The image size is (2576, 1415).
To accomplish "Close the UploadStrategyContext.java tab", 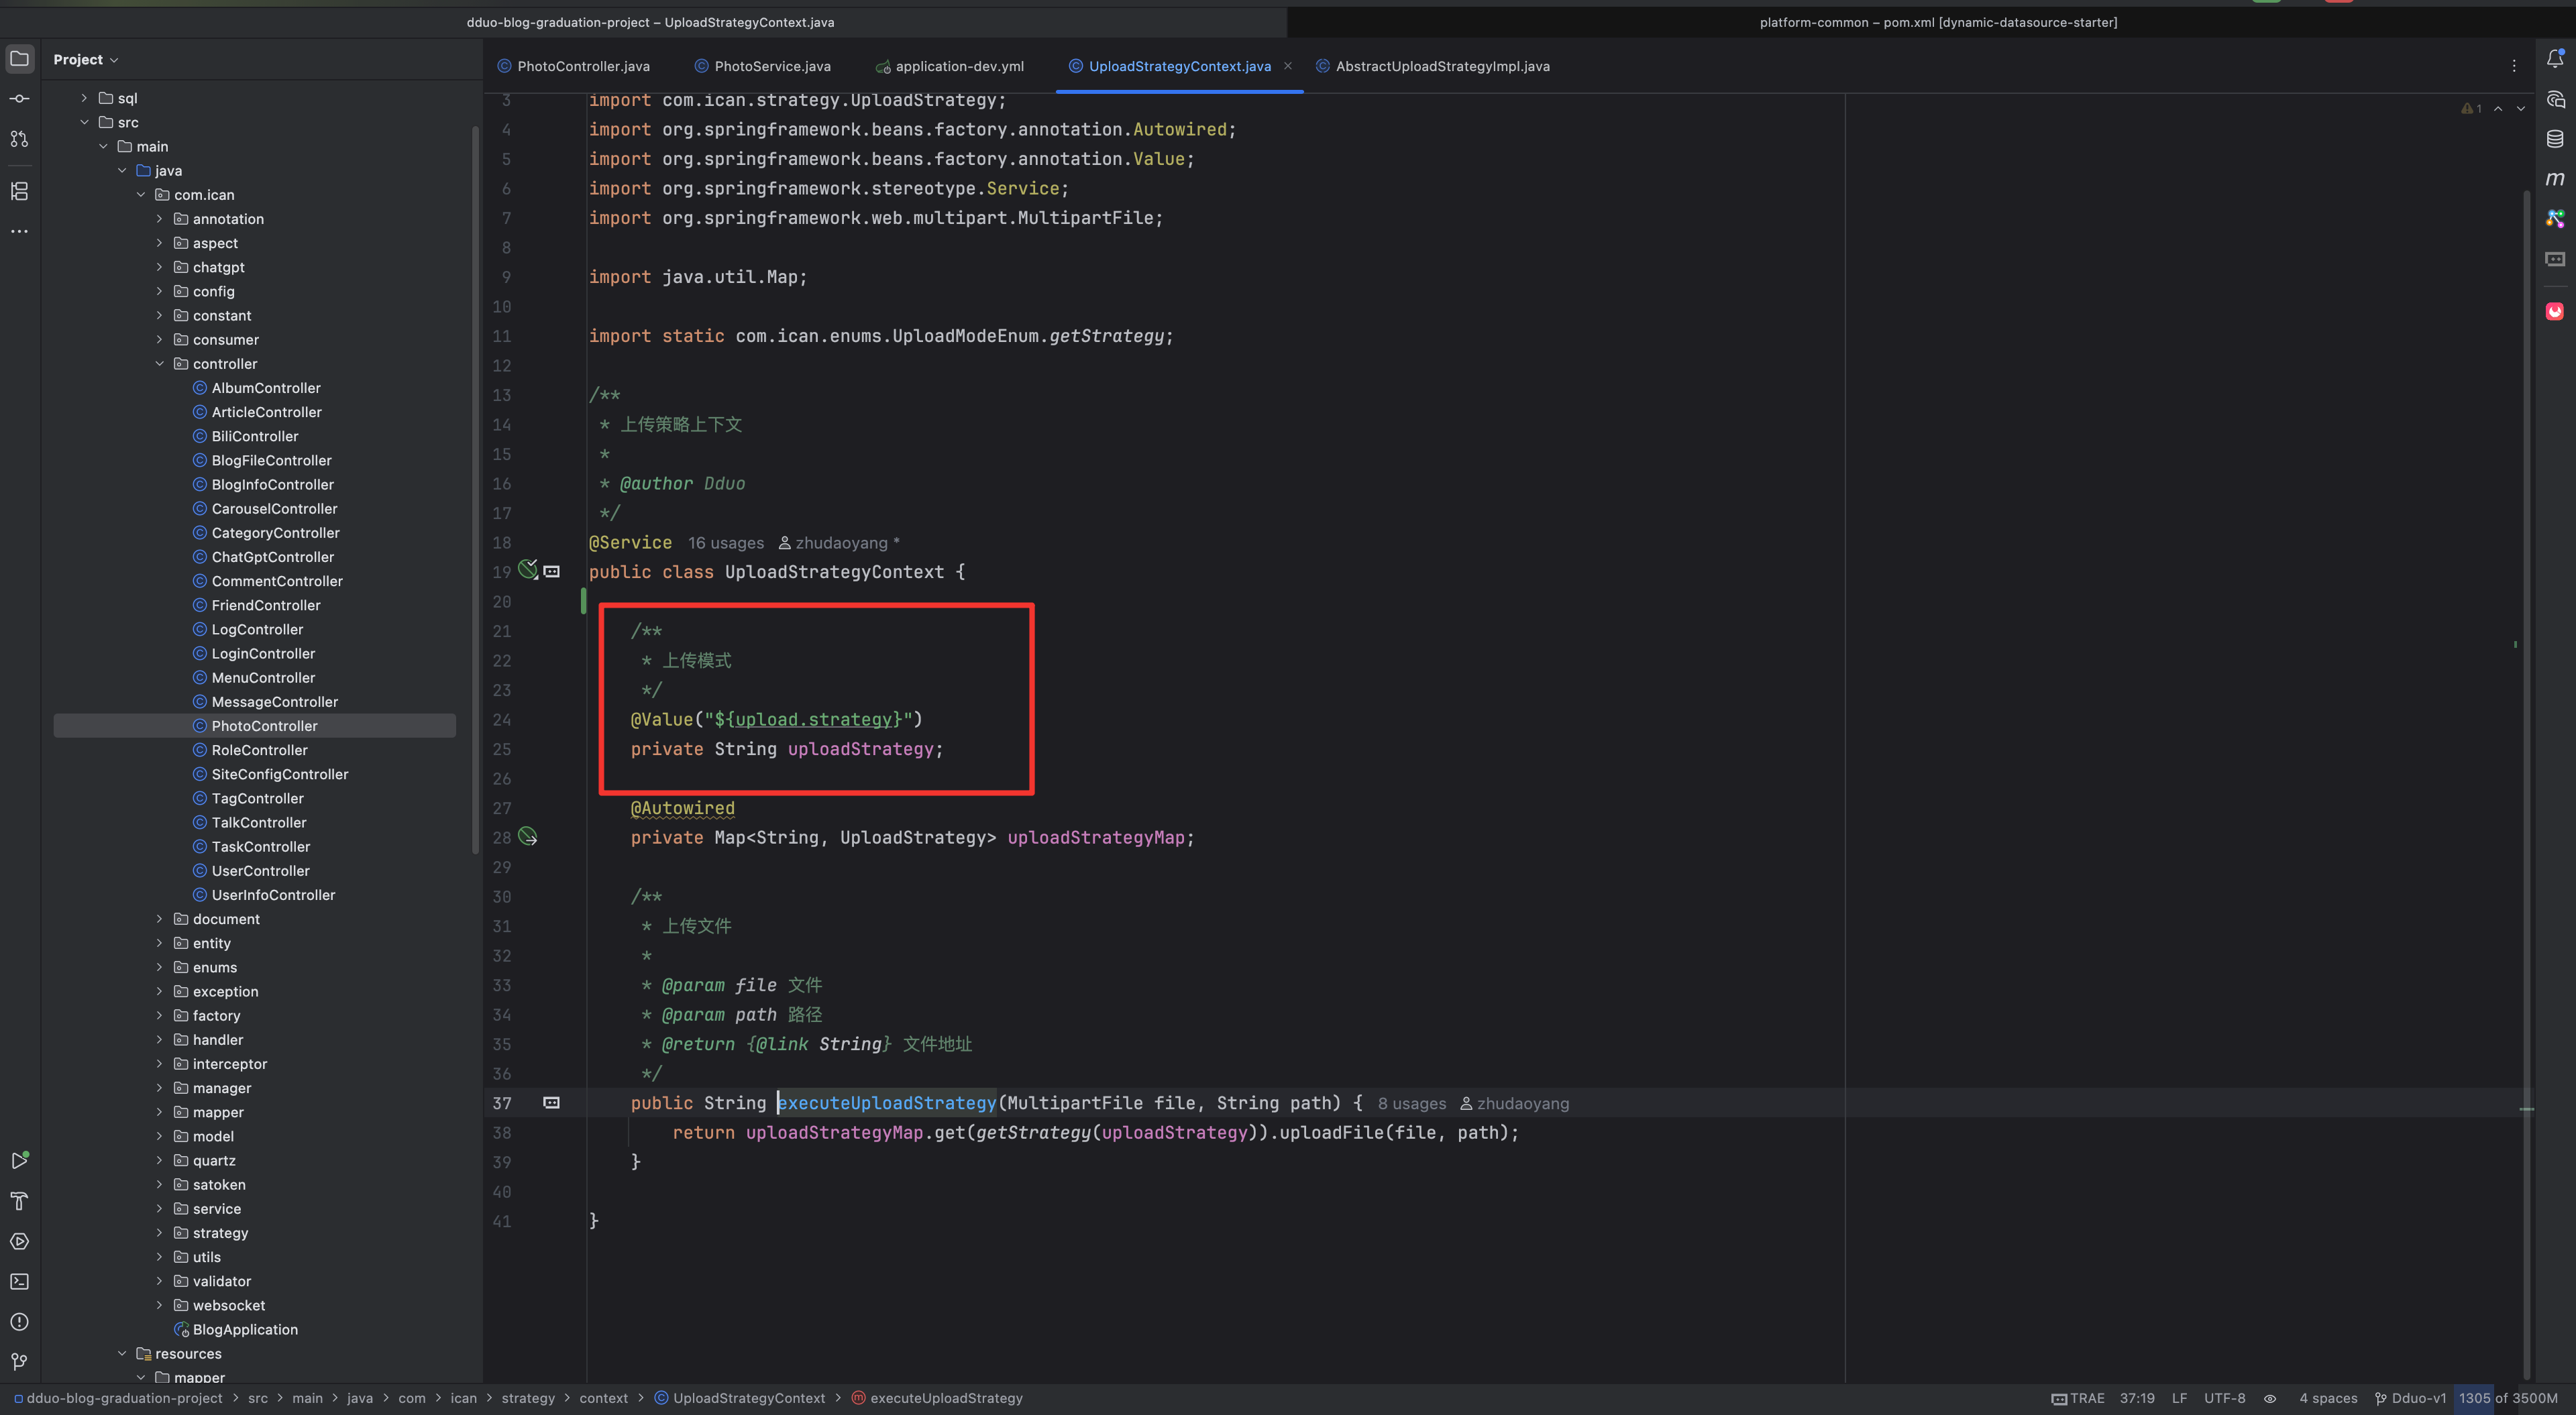I will coord(1288,66).
